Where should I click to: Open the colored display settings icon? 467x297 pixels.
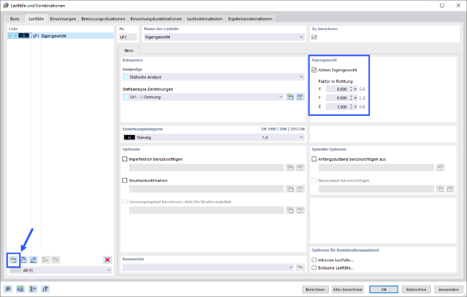(x=33, y=289)
